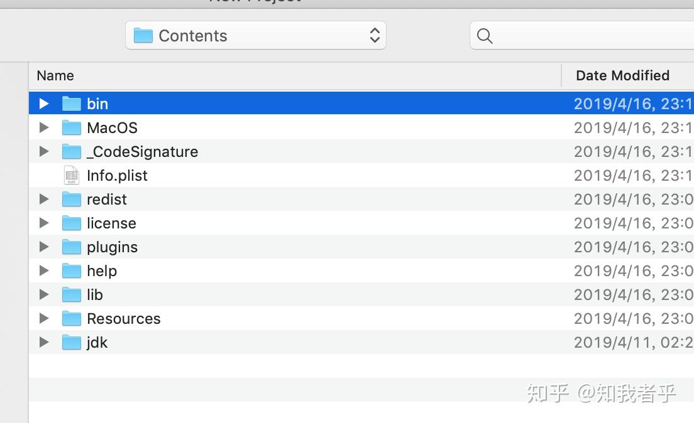Image resolution: width=694 pixels, height=423 pixels.
Task: Click the MacOS folder icon
Action: click(71, 127)
